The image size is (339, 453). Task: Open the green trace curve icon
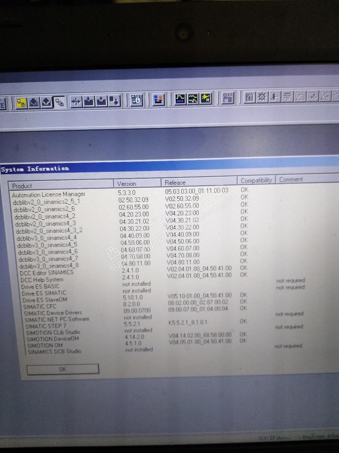coord(180,99)
